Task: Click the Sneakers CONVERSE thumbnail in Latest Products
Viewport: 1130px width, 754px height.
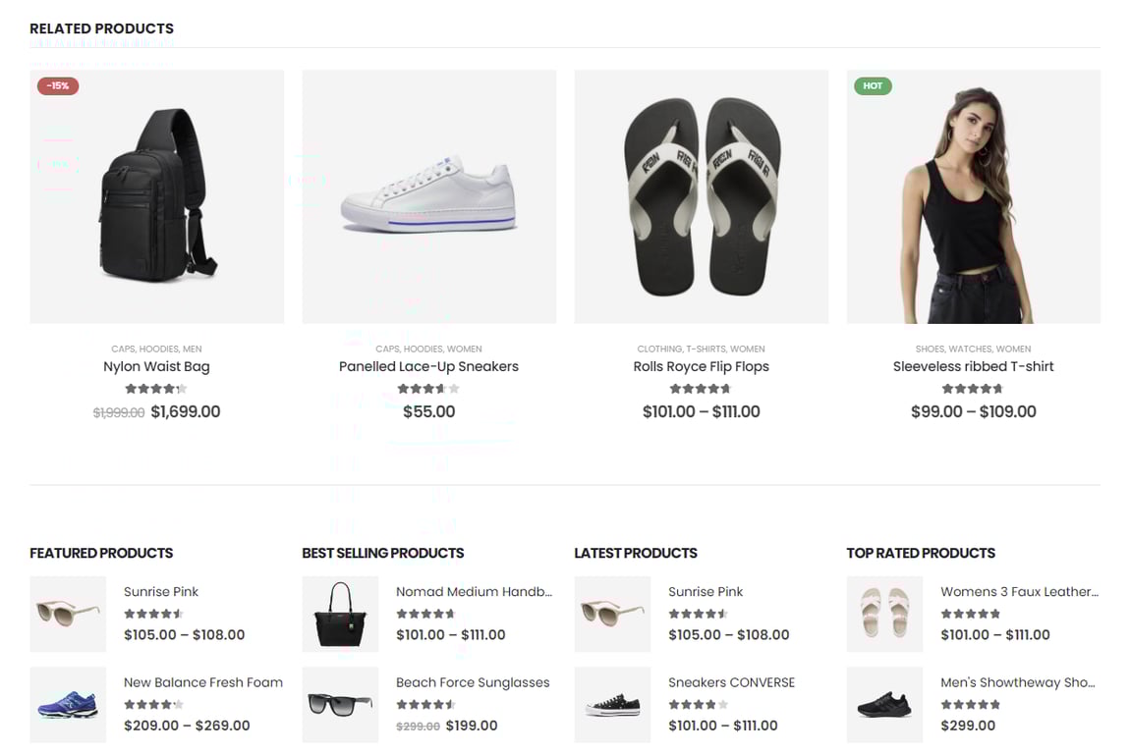Action: pos(612,704)
